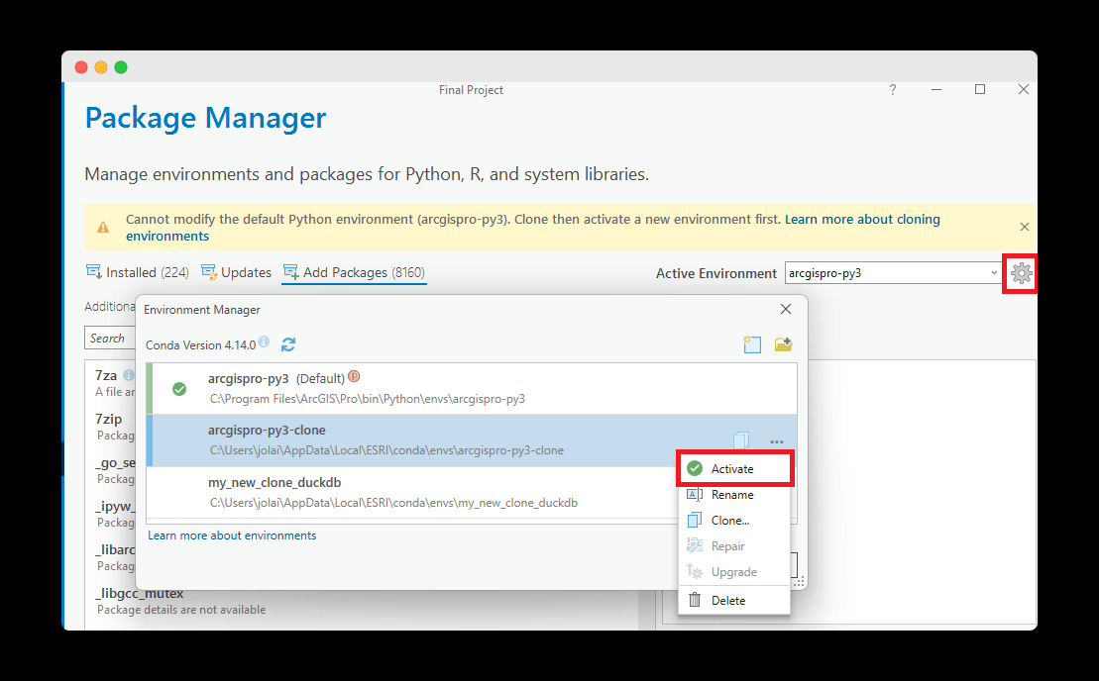
Task: Choose Activate from the context menu
Action: pos(732,469)
